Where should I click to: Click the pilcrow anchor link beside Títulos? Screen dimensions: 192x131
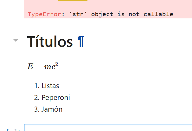[x=81, y=42]
